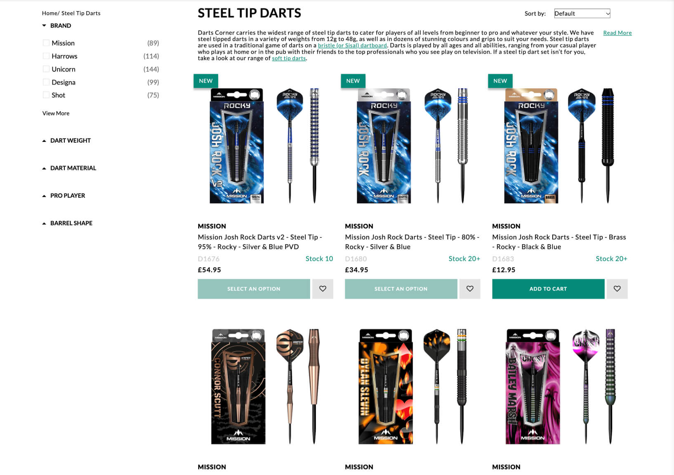The image size is (674, 475).
Task: Click heart icon for Josh Rock 80% darts
Action: [x=470, y=289]
